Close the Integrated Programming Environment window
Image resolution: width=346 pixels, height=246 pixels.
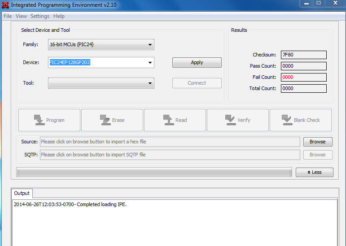335,3
